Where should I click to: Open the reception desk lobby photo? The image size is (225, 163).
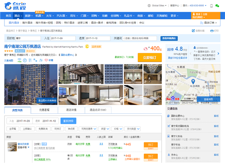[x=133, y=74]
